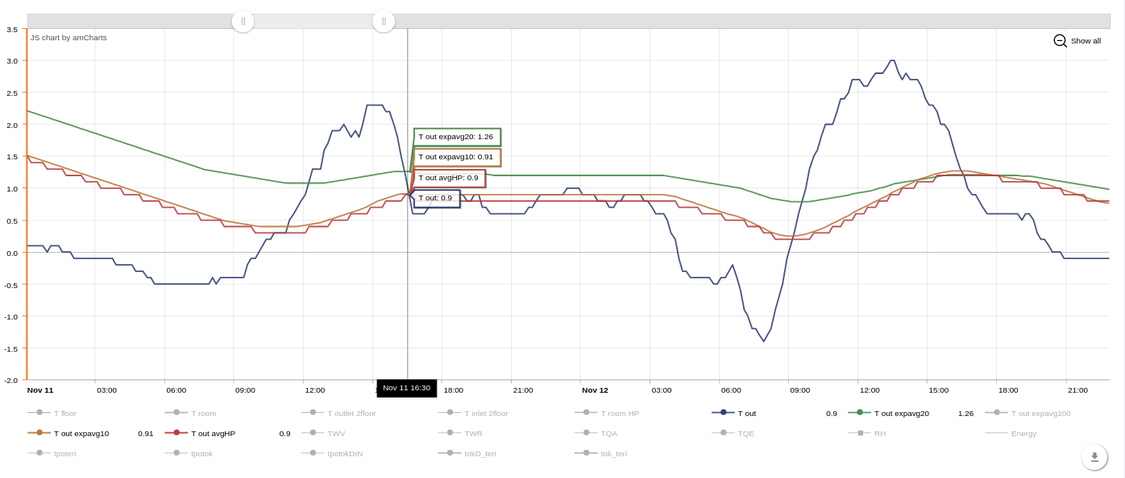Enable the Energy legend entry
1125x478 pixels.
click(x=997, y=433)
